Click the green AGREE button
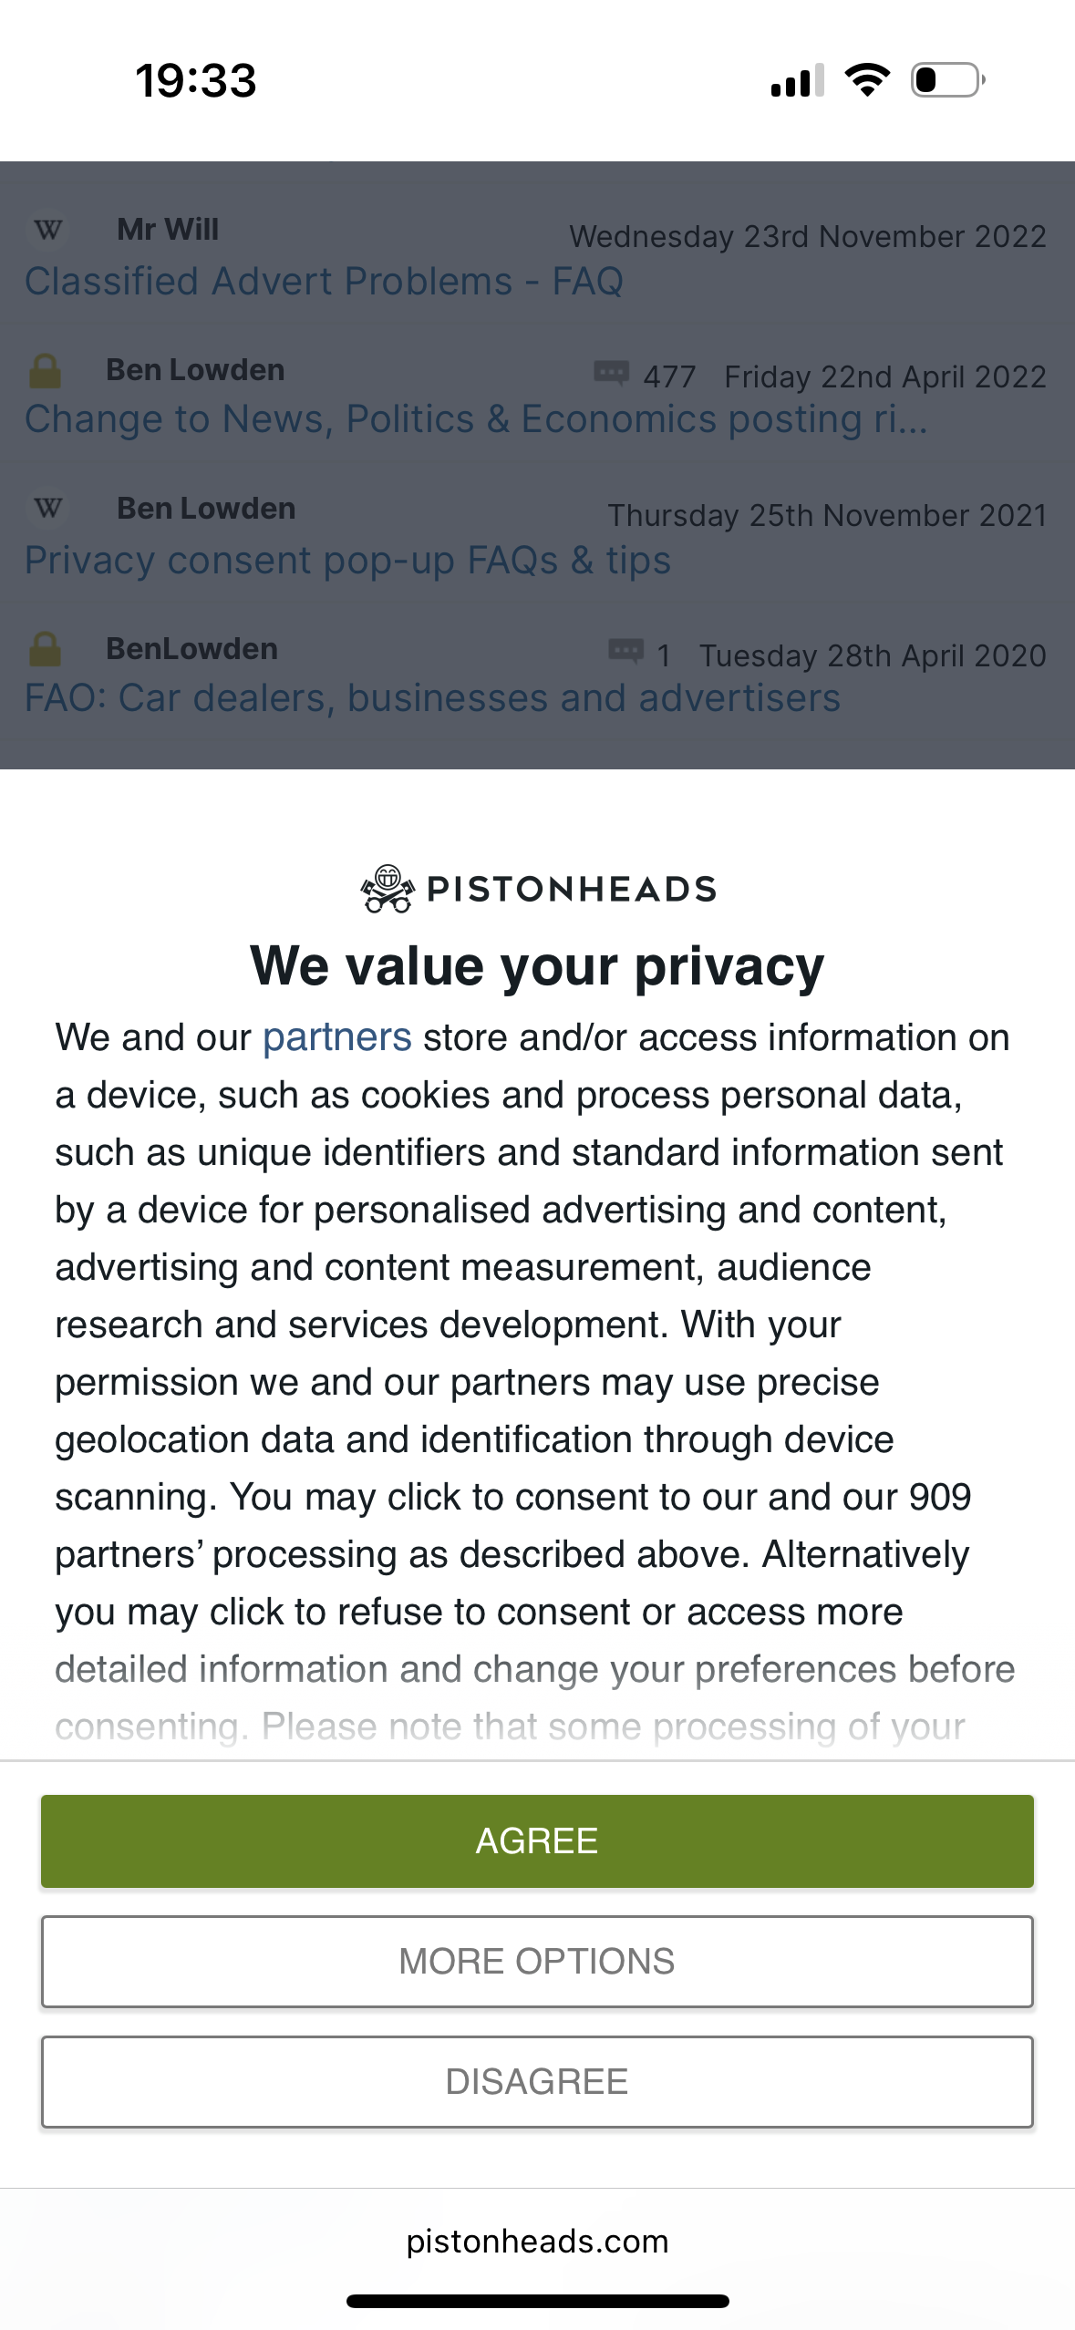Viewport: 1075px width, 2330px height. [x=537, y=1840]
